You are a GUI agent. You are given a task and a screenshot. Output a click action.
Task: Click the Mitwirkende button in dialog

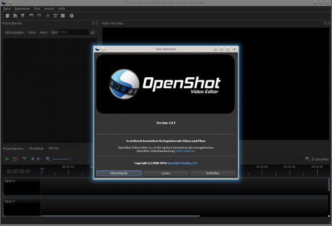point(119,173)
